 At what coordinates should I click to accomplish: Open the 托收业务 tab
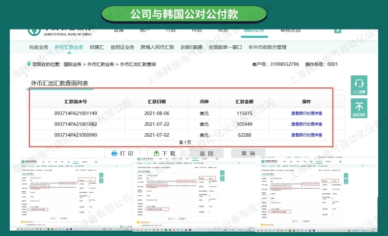(x=39, y=48)
